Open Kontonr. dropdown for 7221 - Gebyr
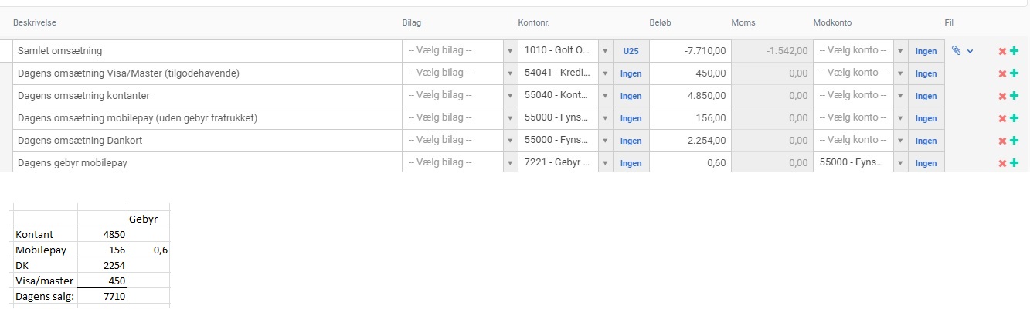Screen dimensions: 1030x313 [605, 163]
